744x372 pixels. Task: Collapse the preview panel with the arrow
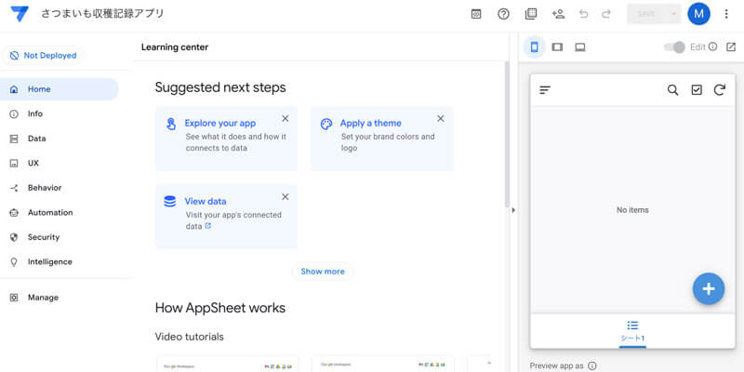click(x=514, y=210)
